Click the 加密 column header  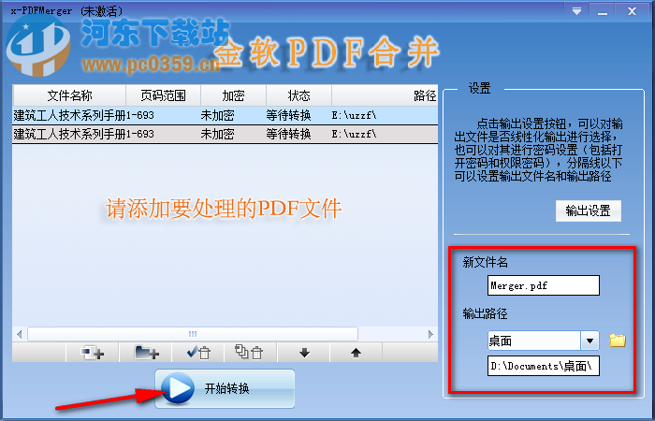(234, 95)
